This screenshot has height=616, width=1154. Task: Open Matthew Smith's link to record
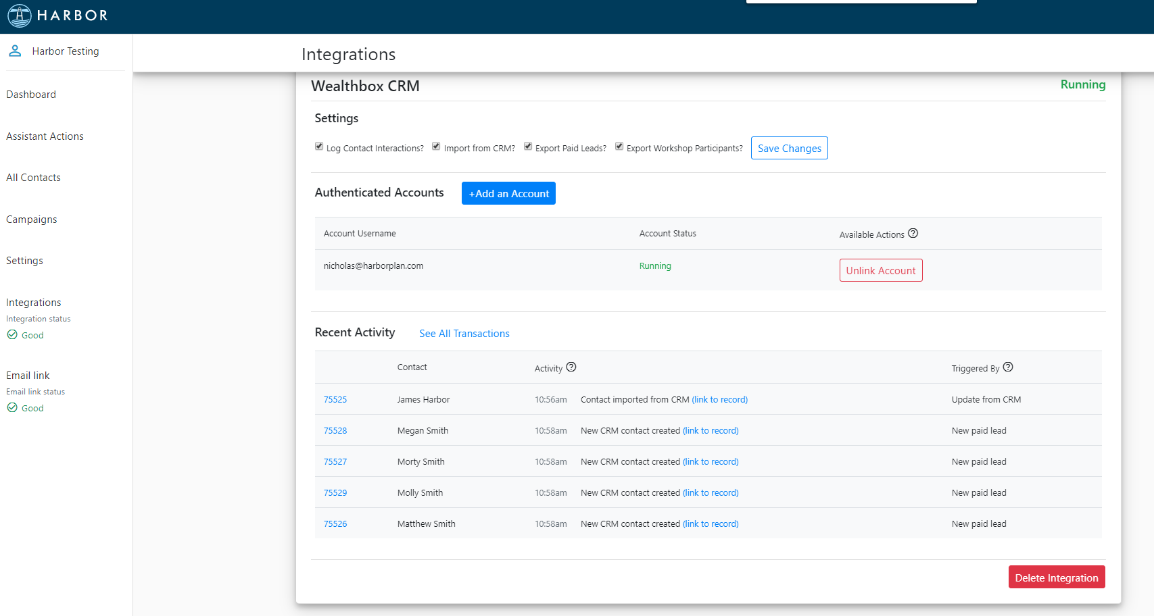(711, 524)
